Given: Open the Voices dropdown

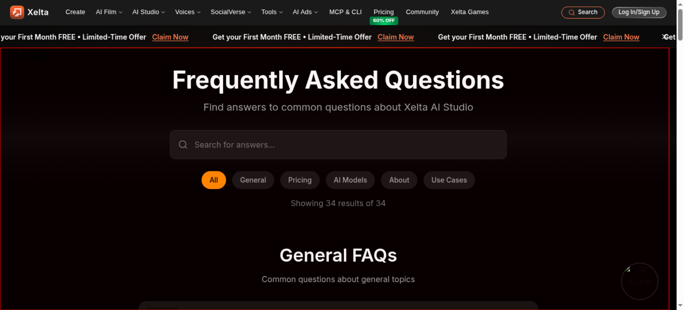Looking at the screenshot, I should 188,12.
